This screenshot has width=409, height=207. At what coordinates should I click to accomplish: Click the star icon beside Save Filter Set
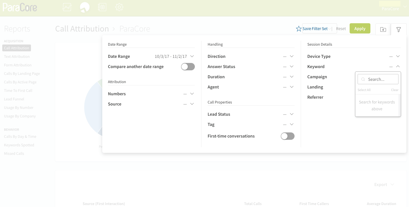click(x=299, y=29)
